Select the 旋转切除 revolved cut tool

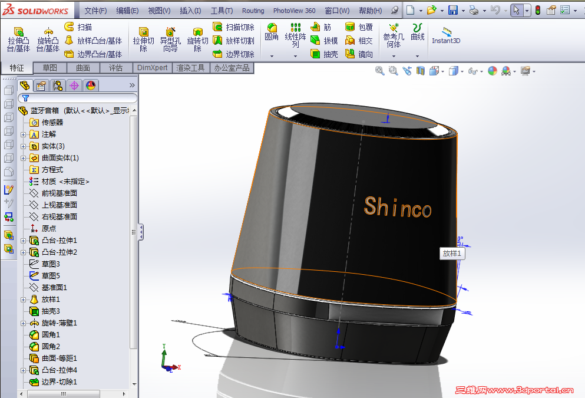pos(197,40)
